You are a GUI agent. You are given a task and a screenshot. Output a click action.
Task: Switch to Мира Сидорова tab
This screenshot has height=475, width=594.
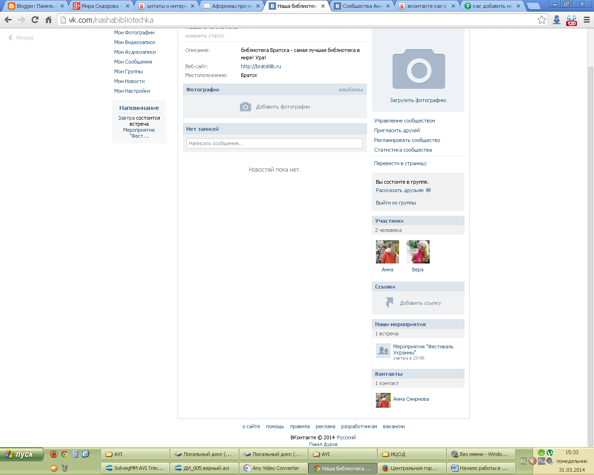pyautogui.click(x=101, y=6)
